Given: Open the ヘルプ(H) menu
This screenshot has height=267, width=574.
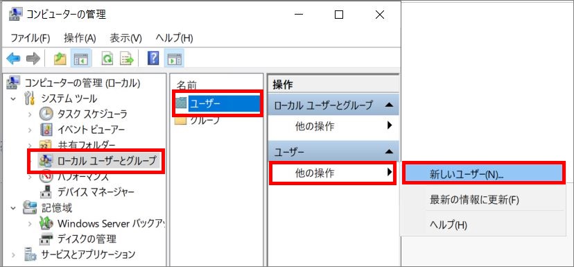Looking at the screenshot, I should [x=174, y=37].
